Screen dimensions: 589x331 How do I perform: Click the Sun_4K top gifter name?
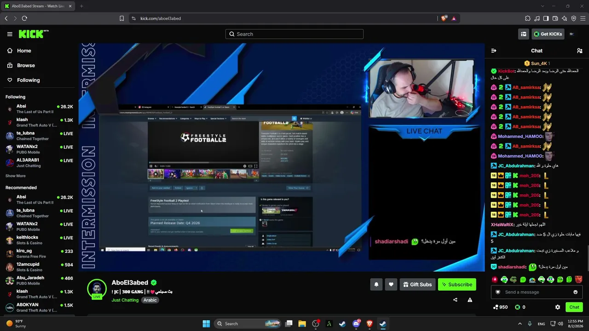pos(539,63)
